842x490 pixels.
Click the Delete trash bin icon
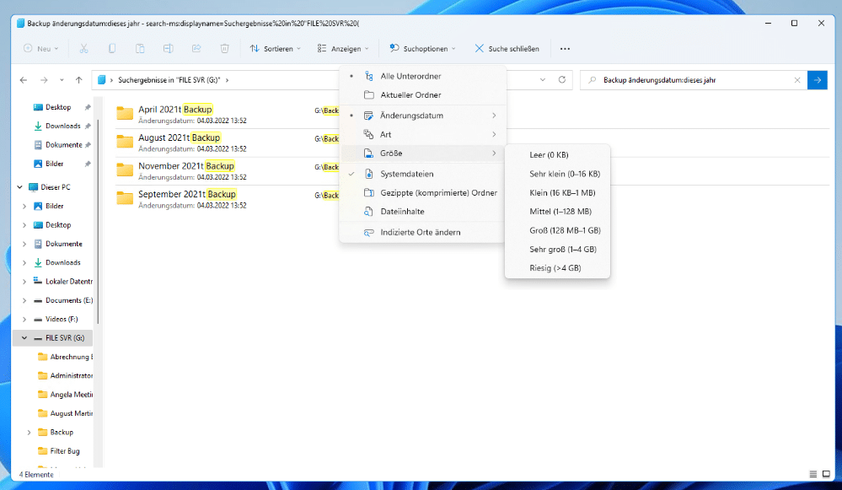[x=224, y=49]
